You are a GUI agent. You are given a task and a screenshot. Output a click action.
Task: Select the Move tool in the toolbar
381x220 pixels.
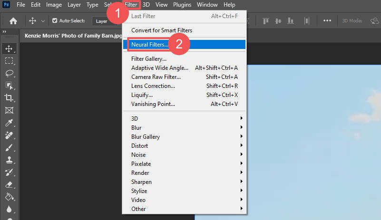(9, 49)
